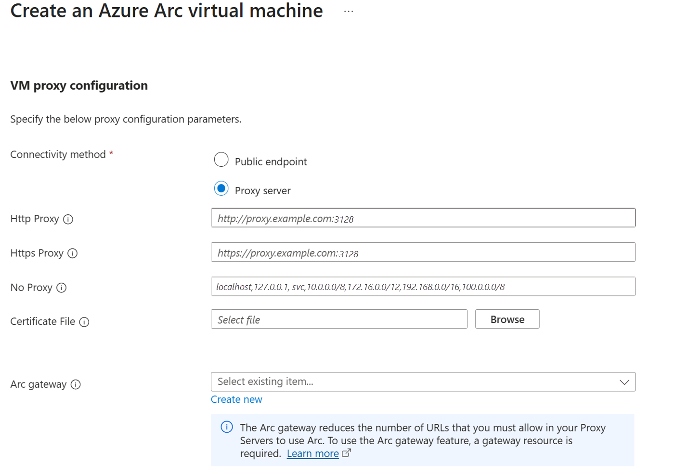Screen dimensions: 675x476
Task: Click the Https Proxy info icon
Action: pos(73,253)
